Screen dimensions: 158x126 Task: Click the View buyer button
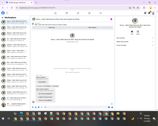(x=52, y=27)
